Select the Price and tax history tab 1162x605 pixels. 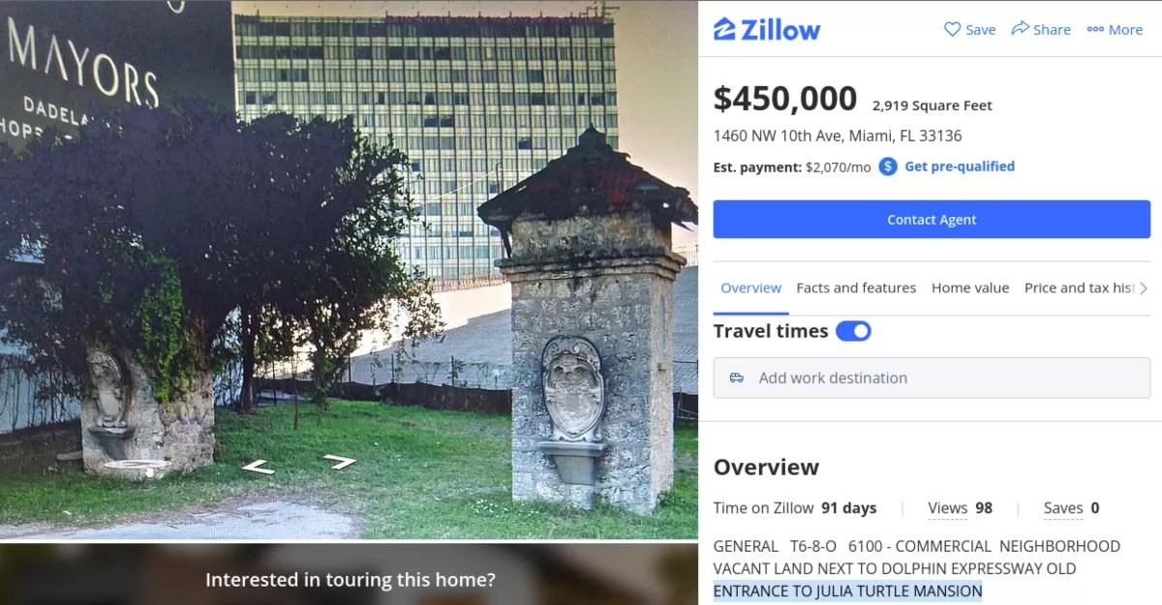pos(1080,287)
